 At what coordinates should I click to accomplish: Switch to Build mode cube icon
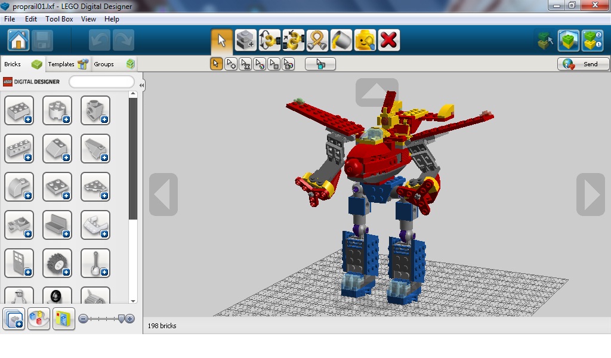click(545, 40)
